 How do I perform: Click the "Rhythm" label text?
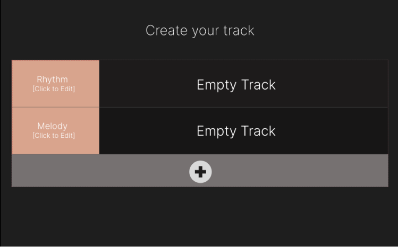(x=52, y=80)
